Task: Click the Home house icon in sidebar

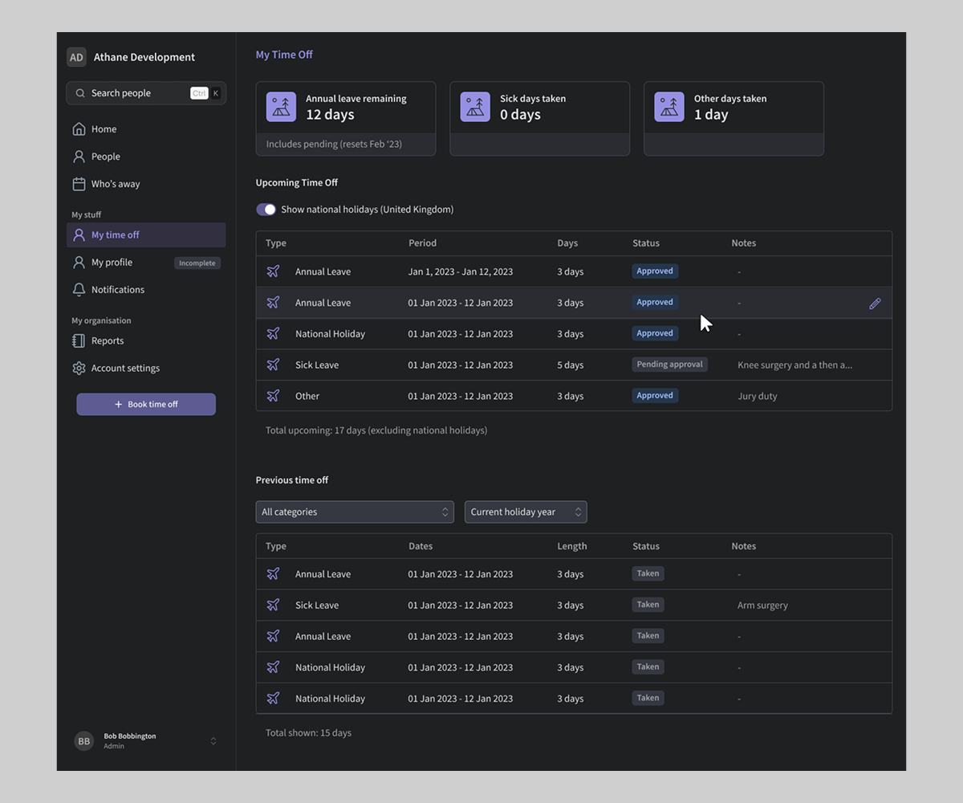Action: 79,129
